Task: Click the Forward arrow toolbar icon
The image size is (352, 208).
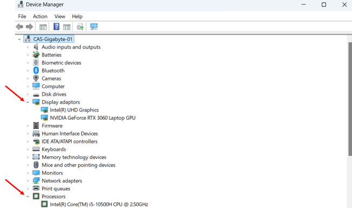Action: click(x=30, y=27)
